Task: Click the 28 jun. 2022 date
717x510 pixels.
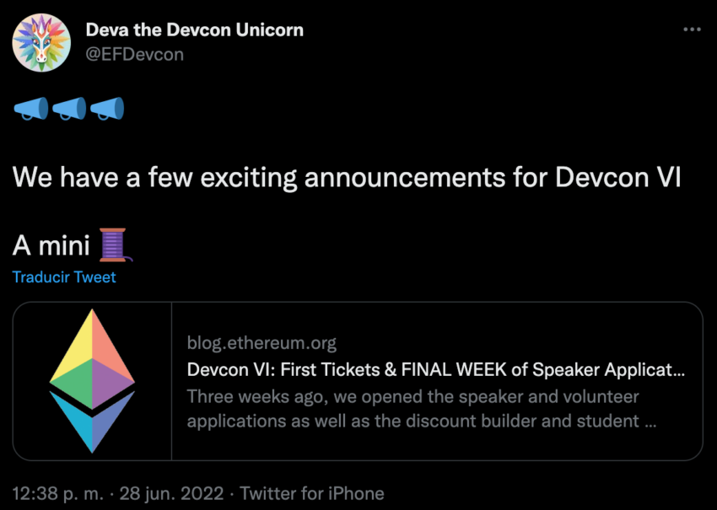Action: point(171,493)
